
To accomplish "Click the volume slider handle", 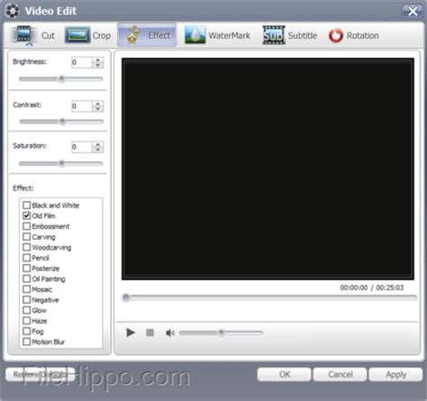I will (x=222, y=333).
